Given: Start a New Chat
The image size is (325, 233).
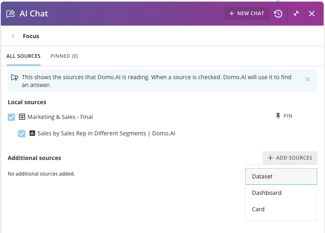Looking at the screenshot, I should point(247,14).
